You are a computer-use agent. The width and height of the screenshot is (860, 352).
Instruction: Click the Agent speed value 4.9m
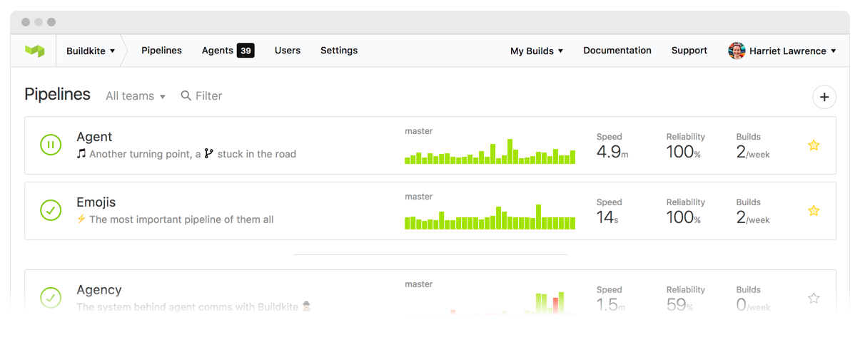click(612, 152)
